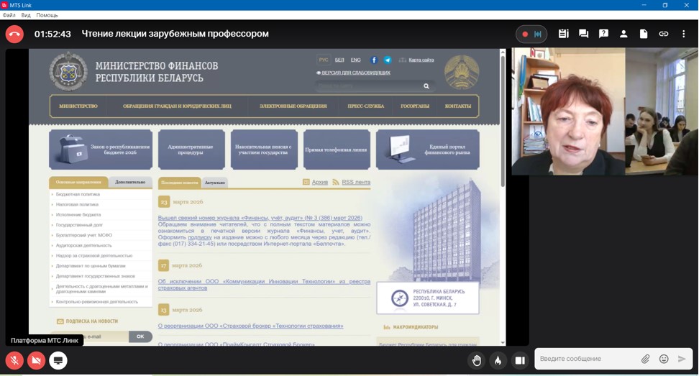Open the Помощь menu

[x=47, y=15]
